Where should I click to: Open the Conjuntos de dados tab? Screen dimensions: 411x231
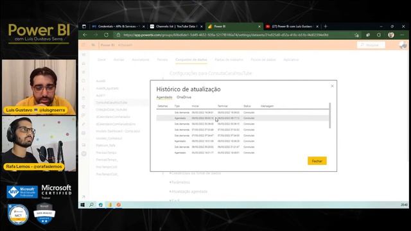(x=191, y=60)
